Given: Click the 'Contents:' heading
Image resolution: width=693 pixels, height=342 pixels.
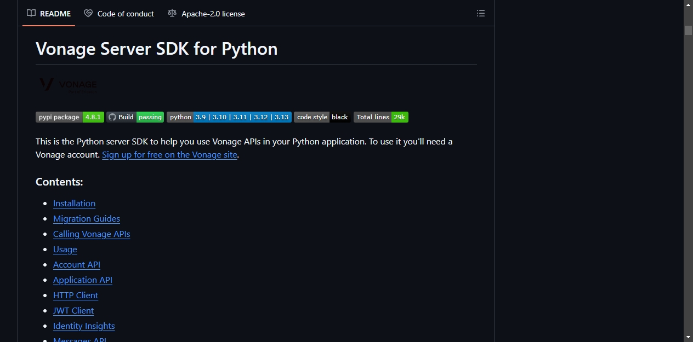Looking at the screenshot, I should point(59,182).
